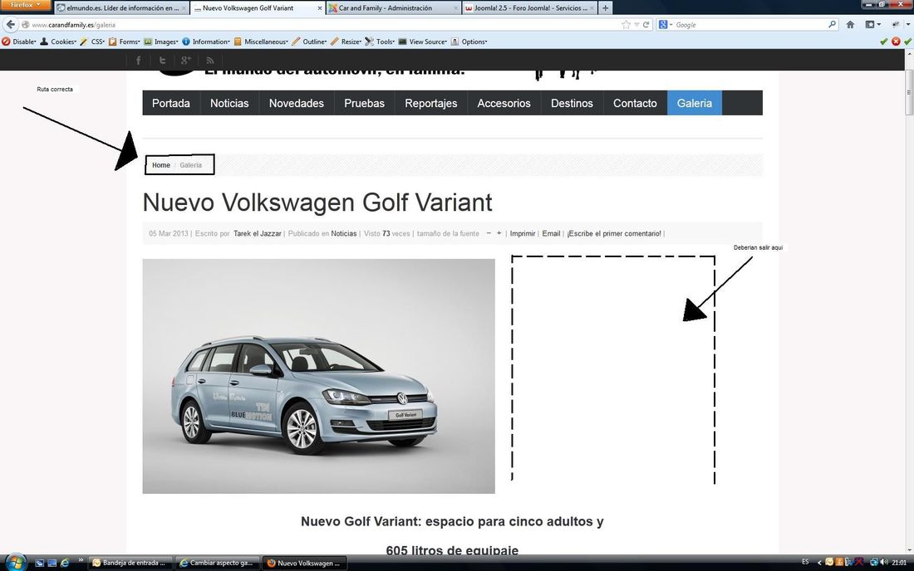Open the Tools developer toolbar menu

[380, 41]
